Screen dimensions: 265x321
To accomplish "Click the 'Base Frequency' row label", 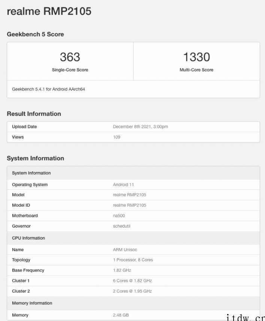I will pyautogui.click(x=28, y=271).
